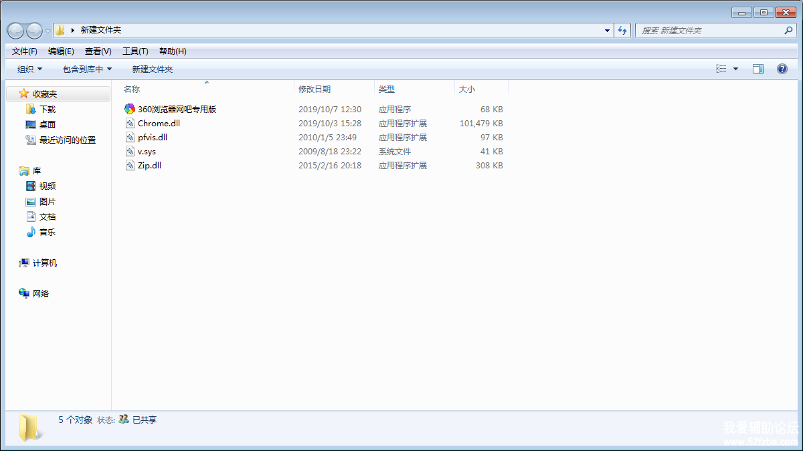Open the 文件(F) menu
803x451 pixels.
pos(25,51)
